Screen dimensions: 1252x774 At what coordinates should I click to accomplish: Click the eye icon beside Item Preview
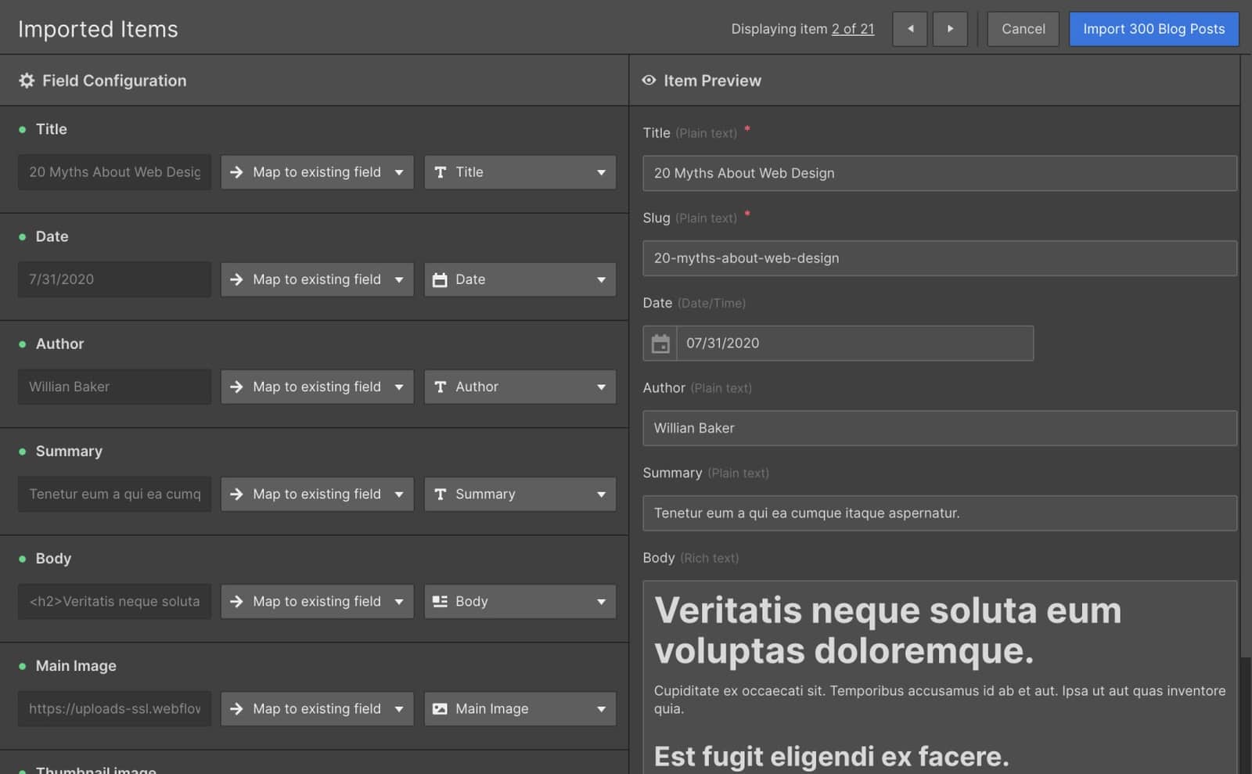coord(649,80)
